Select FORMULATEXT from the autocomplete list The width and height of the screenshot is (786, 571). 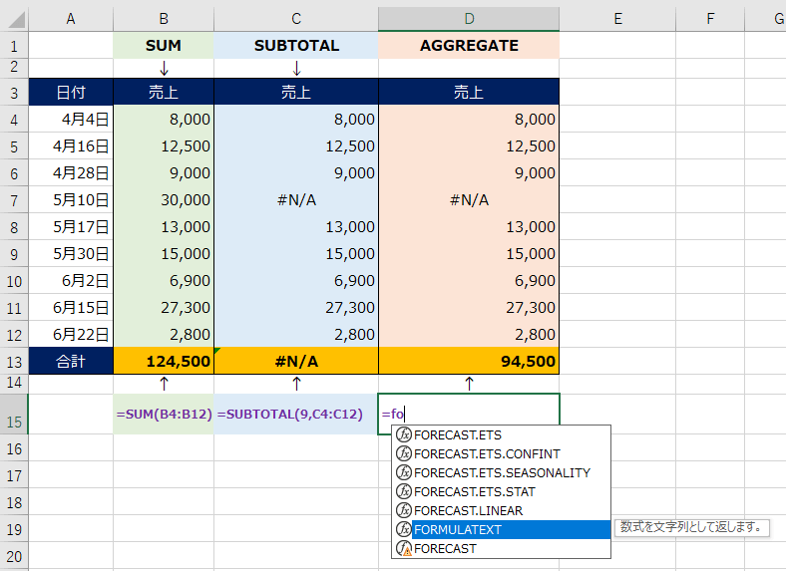pos(457,529)
